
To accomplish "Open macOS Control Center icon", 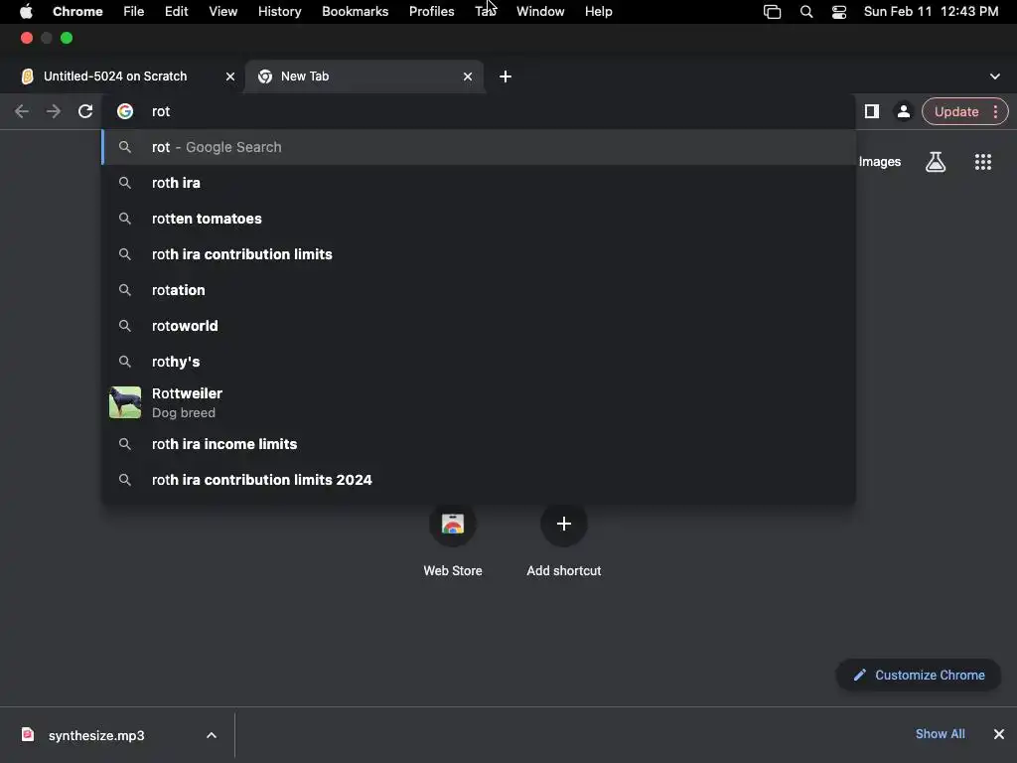I will [x=838, y=12].
